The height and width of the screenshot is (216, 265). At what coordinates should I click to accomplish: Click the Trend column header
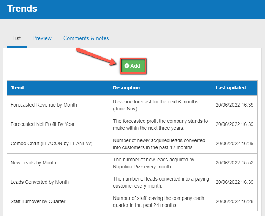coord(17,88)
